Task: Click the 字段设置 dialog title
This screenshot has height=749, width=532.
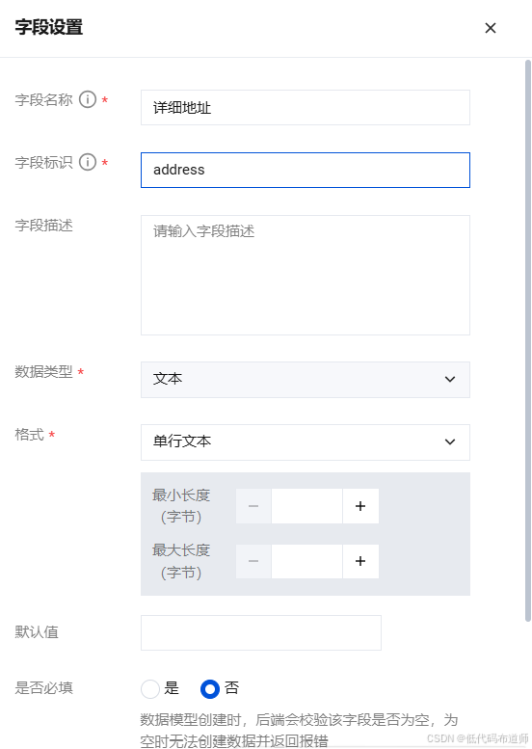Action: pos(49,27)
